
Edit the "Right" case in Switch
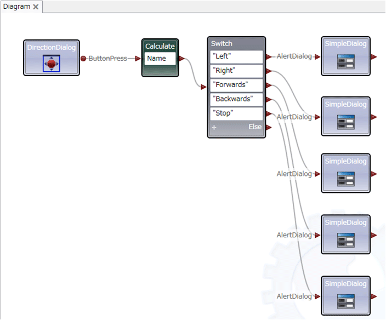pos(236,71)
